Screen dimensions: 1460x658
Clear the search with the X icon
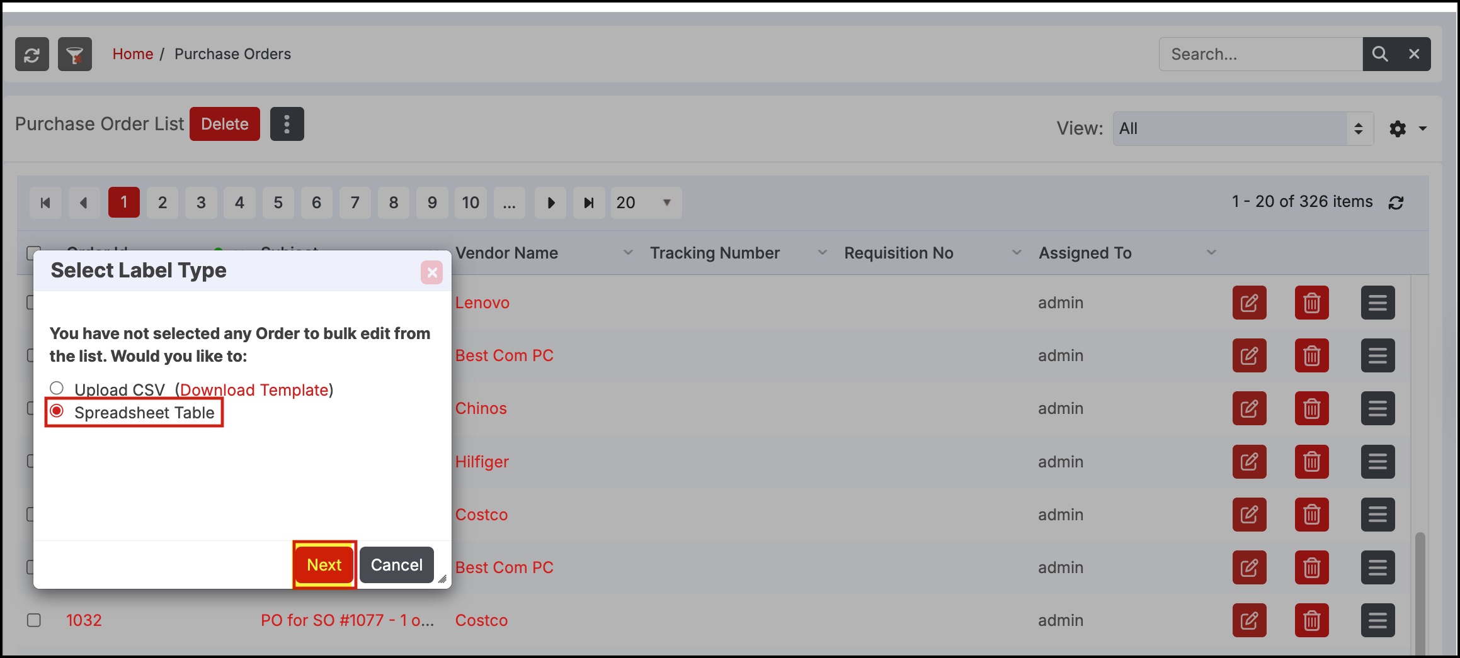(1414, 54)
